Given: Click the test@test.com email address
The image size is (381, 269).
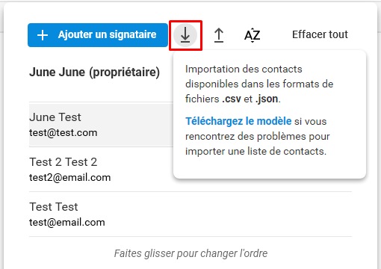Looking at the screenshot, I should click(63, 133).
